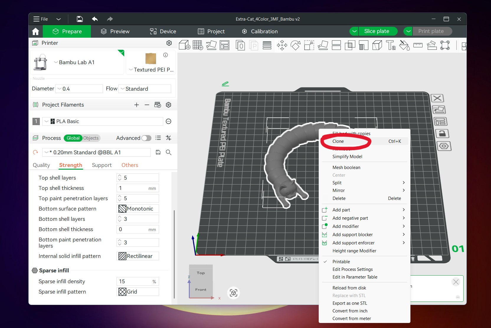Select the Rotate tool icon
Screen dimensions: 491x328
(296, 45)
